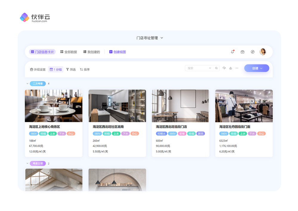
Task: Collapse the 考虑立项 group
Action: pos(27,163)
